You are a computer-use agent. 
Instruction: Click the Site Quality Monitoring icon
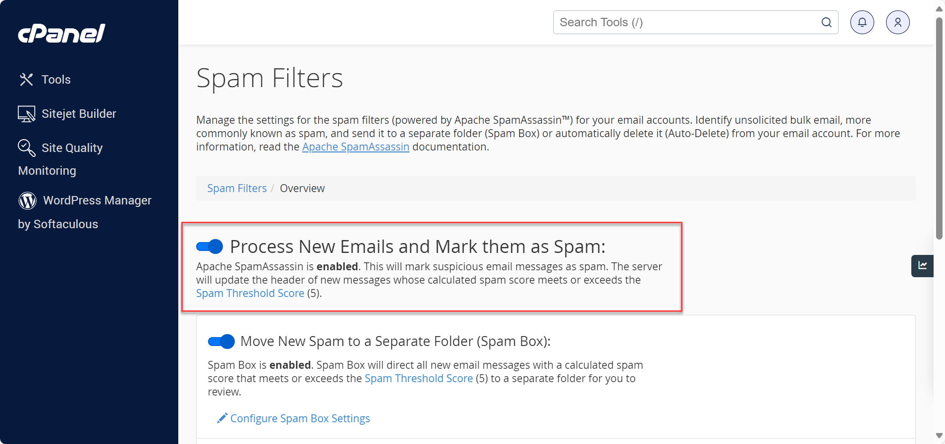click(x=25, y=148)
